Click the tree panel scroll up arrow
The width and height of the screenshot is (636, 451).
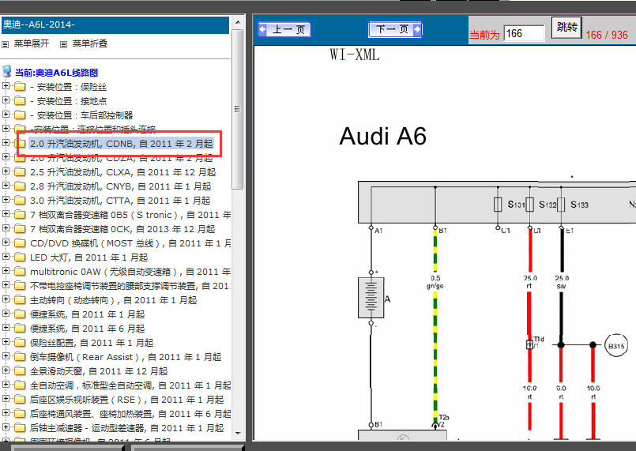click(238, 22)
